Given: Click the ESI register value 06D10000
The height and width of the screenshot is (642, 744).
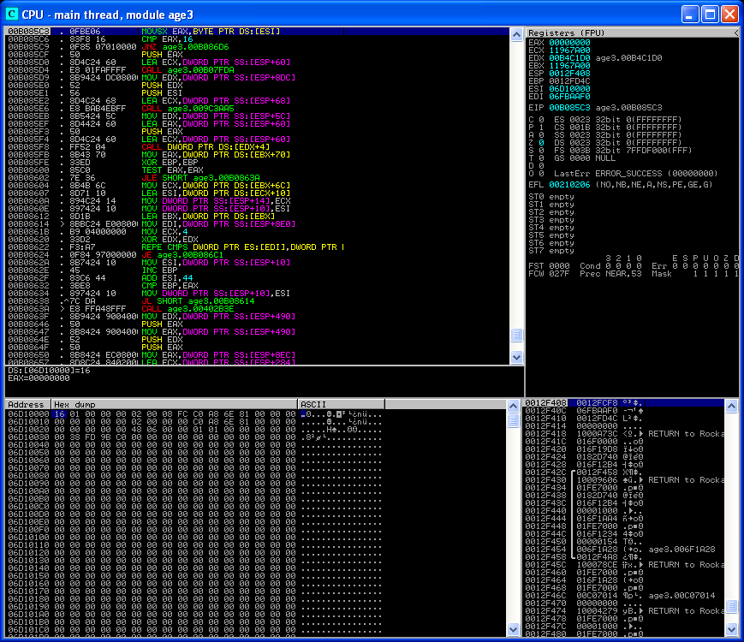Looking at the screenshot, I should tap(569, 89).
